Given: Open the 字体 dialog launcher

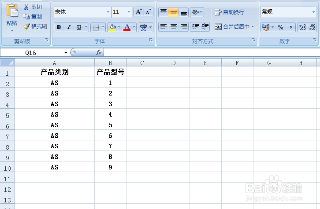Looking at the screenshot, I should point(151,40).
